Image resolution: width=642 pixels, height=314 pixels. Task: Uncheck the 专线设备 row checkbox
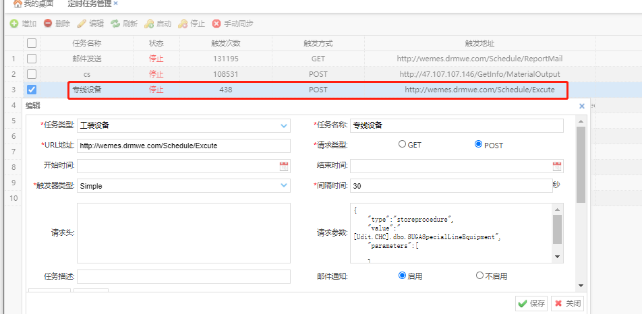(x=32, y=89)
